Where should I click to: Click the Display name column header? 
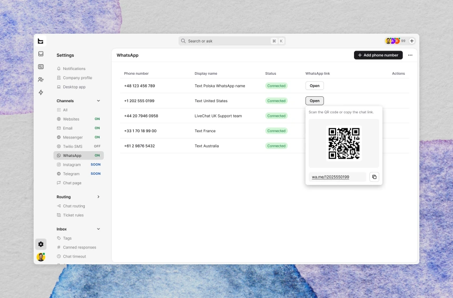point(206,73)
